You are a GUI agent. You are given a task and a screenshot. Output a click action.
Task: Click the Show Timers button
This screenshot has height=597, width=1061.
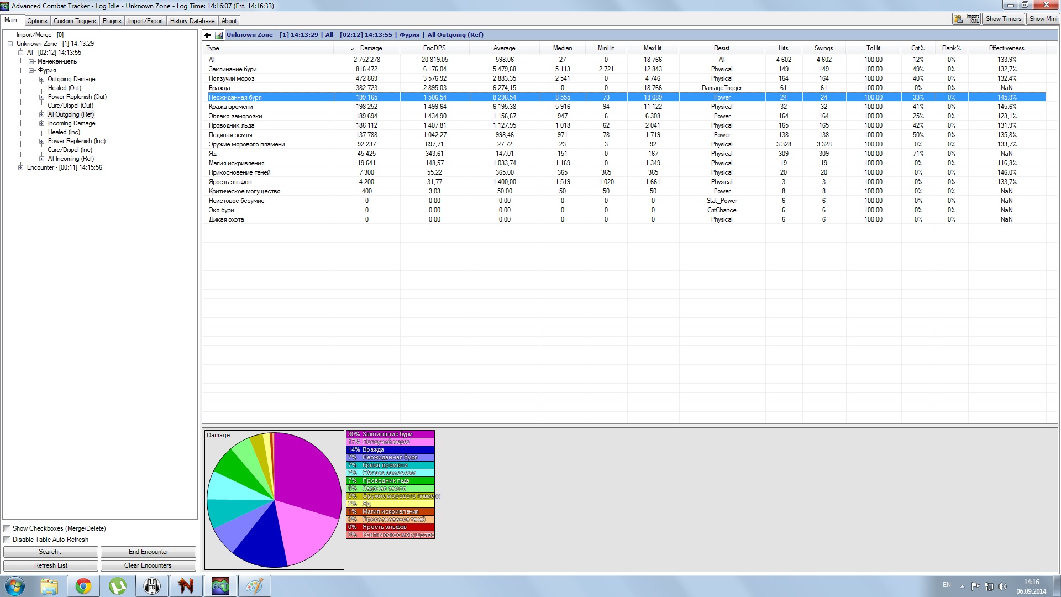point(1003,19)
